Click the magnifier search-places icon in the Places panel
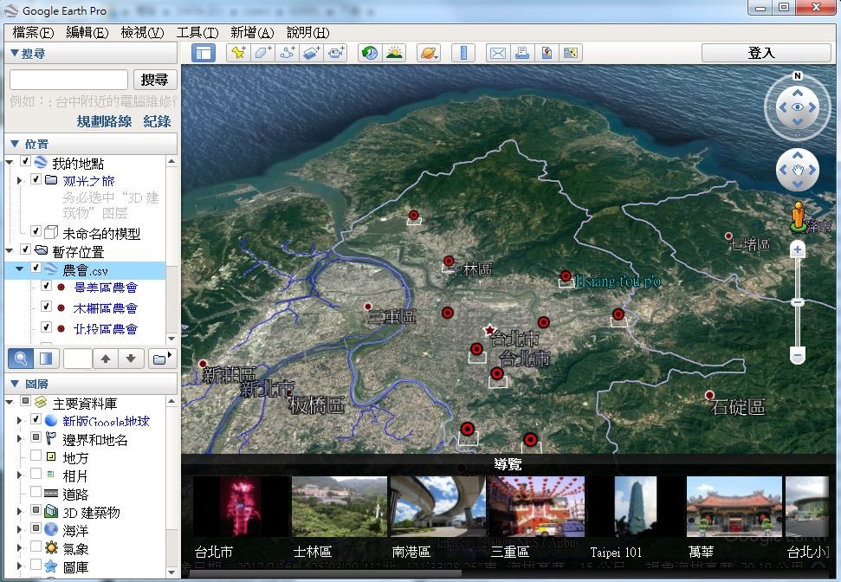Screen dimensions: 841x582 coord(21,359)
